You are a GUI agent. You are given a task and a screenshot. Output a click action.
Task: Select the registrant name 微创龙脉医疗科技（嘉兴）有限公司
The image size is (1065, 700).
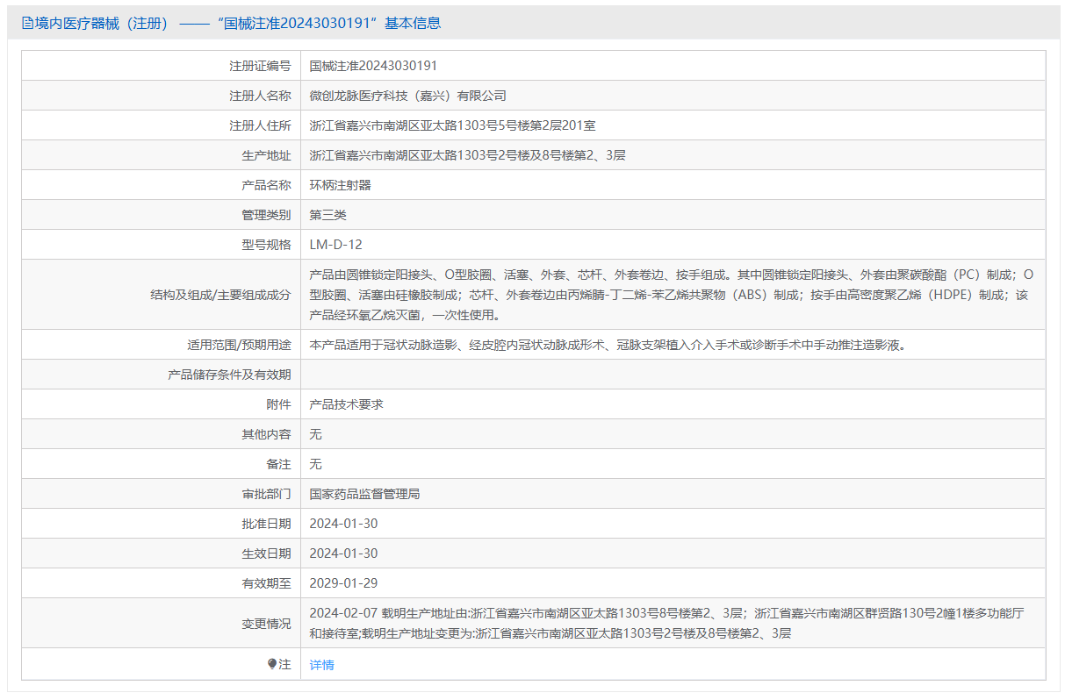408,96
